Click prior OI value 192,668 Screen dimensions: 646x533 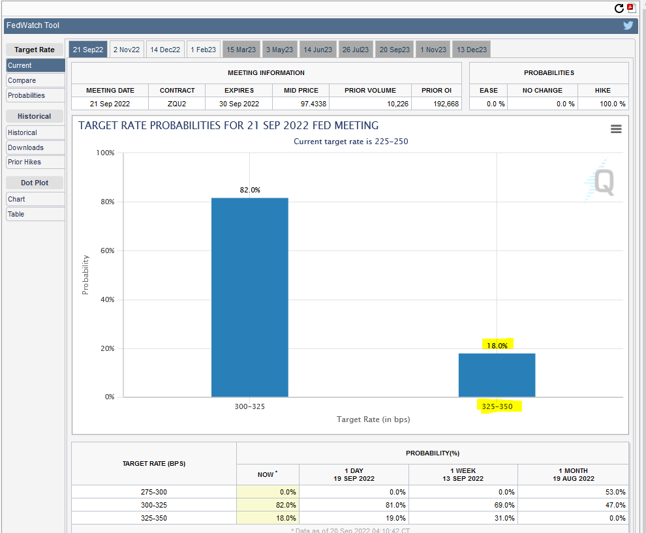pos(446,104)
